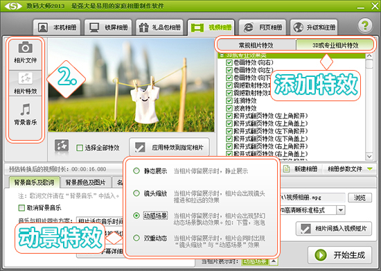Viewport: 381px width, 271px height.
Task: Open the output video format dropdown
Action: click(341, 210)
